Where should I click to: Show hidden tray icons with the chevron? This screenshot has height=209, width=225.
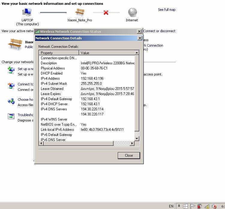click(x=179, y=206)
